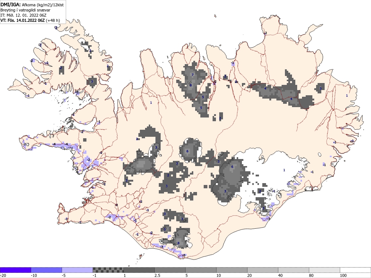Click the '10' legend scale label
Image resolution: width=371 pixels, height=278 pixels.
219,275
